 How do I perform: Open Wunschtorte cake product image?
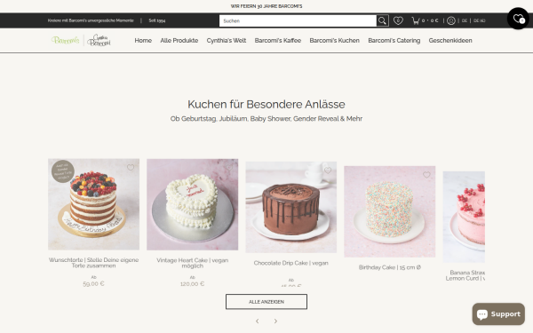(94, 204)
